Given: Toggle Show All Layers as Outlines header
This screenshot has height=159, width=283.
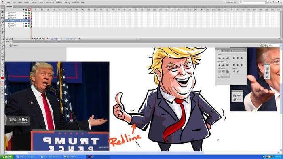Looking at the screenshot, I should pos(29,9).
